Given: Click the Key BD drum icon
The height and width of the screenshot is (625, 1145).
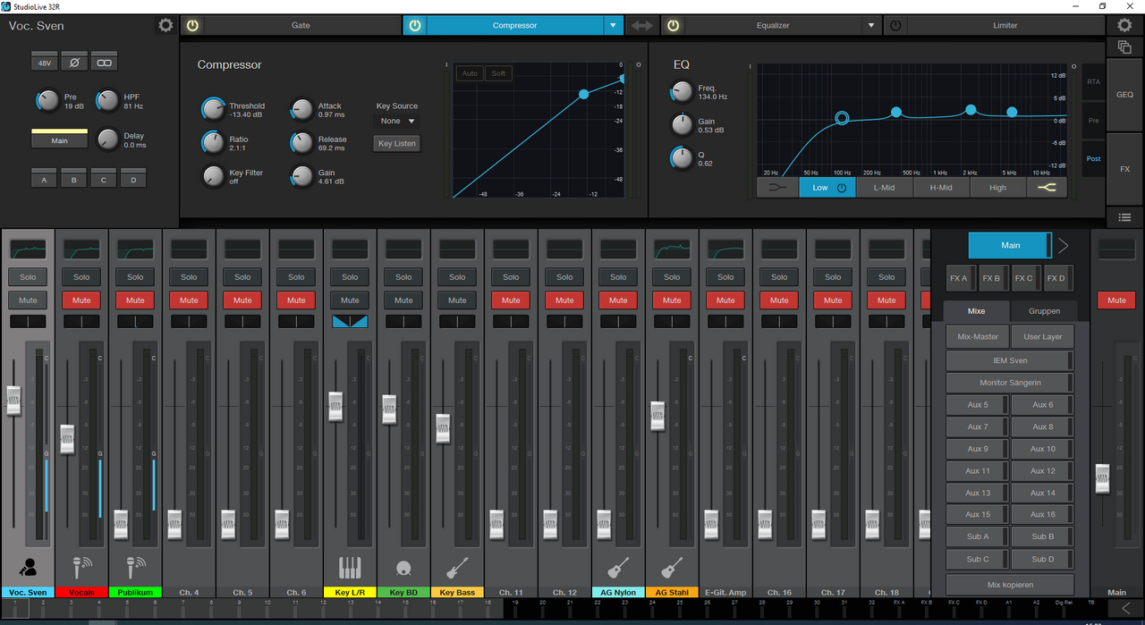Looking at the screenshot, I should pos(403,567).
